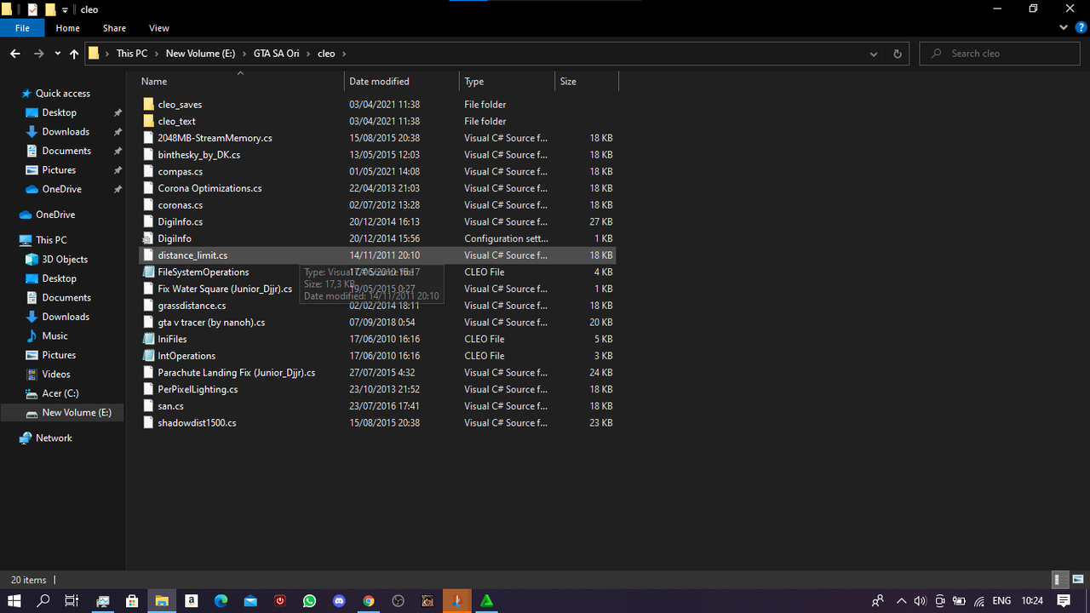Select the DigiInfo configuration settings file icon
Screen dimensions: 1090x613
[x=149, y=238]
